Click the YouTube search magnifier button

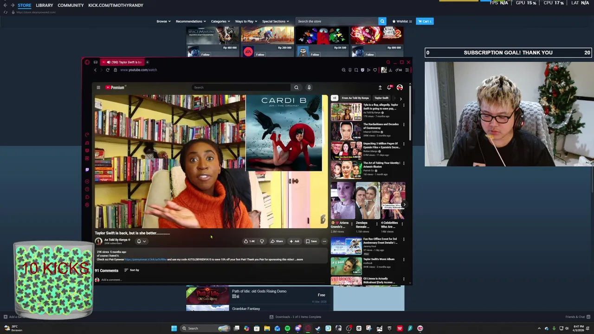click(x=296, y=87)
